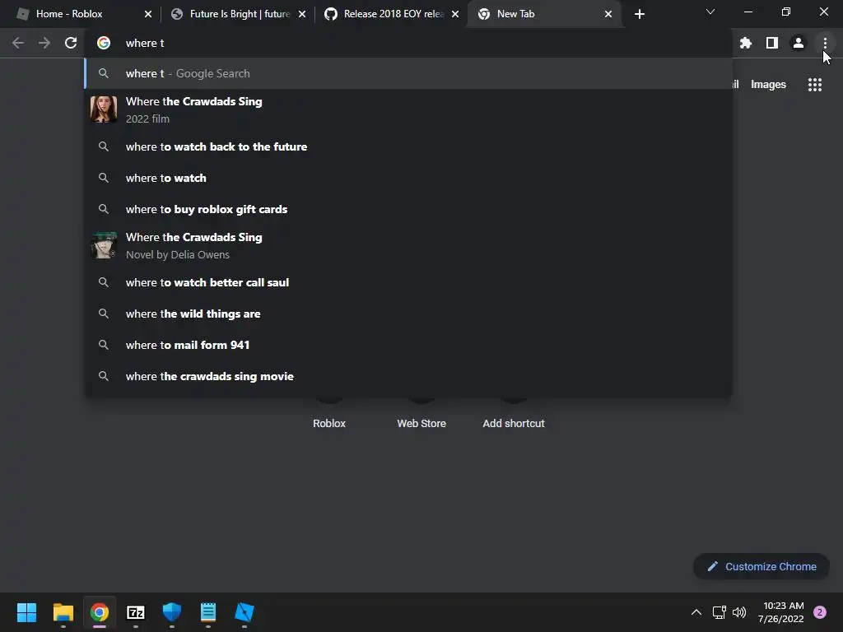Pick 'where the wild things are' suggestion

click(408, 314)
